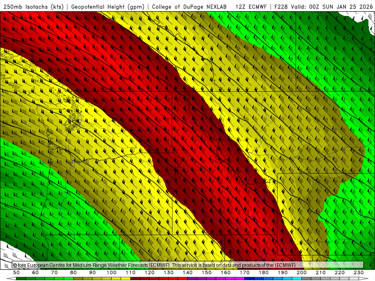This screenshot has height=281, width=375.
Task: Click the 90 knots legend label
Action: [x=92, y=273]
